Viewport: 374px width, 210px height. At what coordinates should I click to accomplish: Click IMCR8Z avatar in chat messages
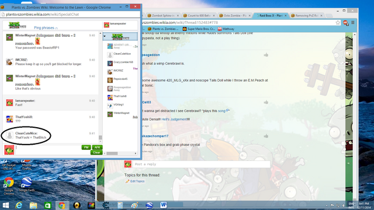9,62
